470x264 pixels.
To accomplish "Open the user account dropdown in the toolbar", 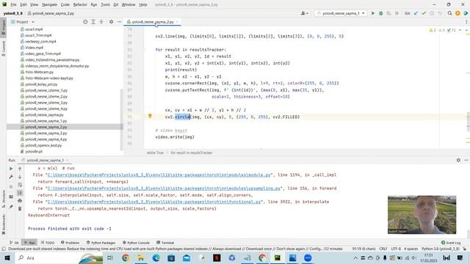I will (305, 13).
